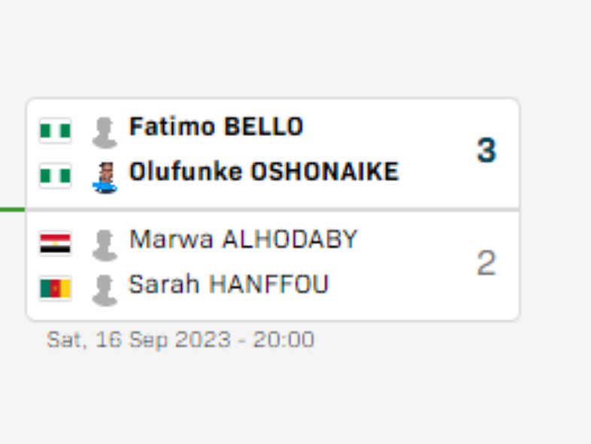Click the Cameroon flag beside Sarah HANFFOU
Image resolution: width=591 pixels, height=444 pixels.
[56, 288]
